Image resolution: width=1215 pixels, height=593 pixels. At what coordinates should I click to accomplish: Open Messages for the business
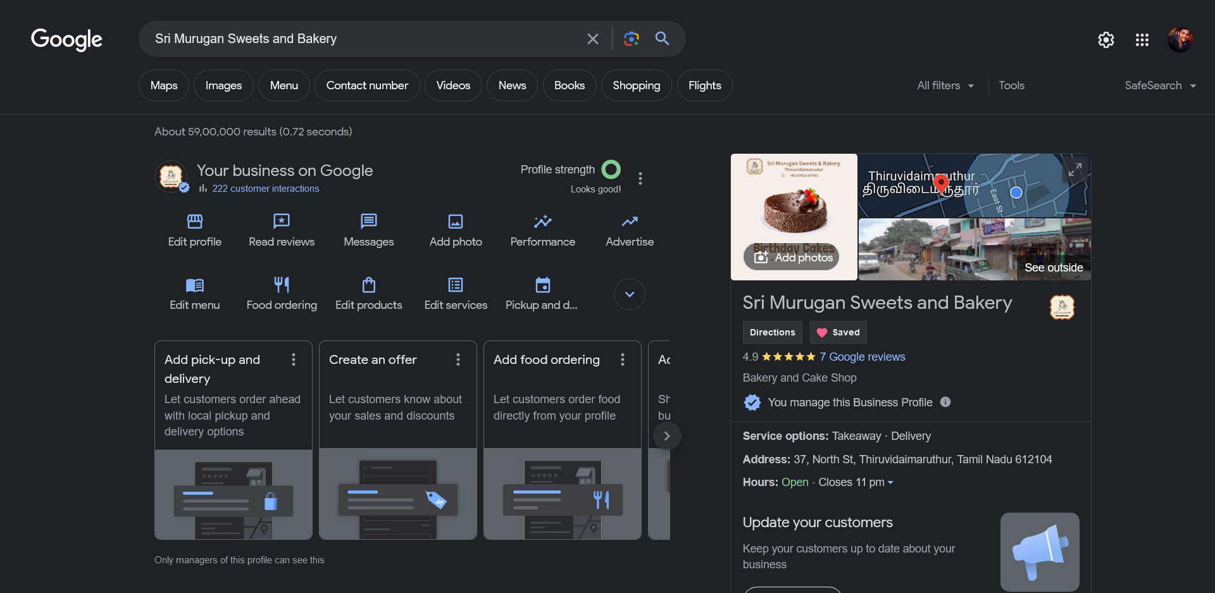click(x=368, y=222)
